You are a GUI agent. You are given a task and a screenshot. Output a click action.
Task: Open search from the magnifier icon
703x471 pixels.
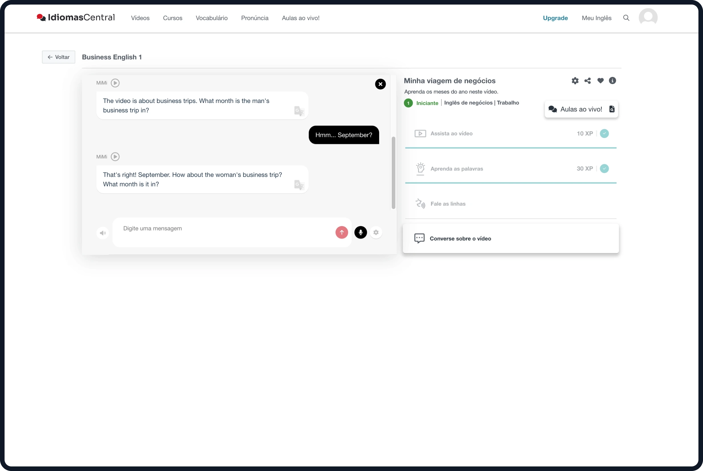626,18
